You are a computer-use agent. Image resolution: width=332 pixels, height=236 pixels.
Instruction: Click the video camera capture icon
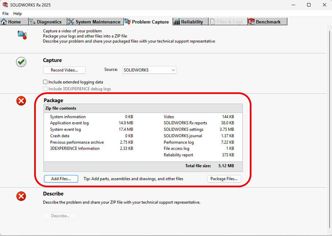pyautogui.click(x=22, y=35)
